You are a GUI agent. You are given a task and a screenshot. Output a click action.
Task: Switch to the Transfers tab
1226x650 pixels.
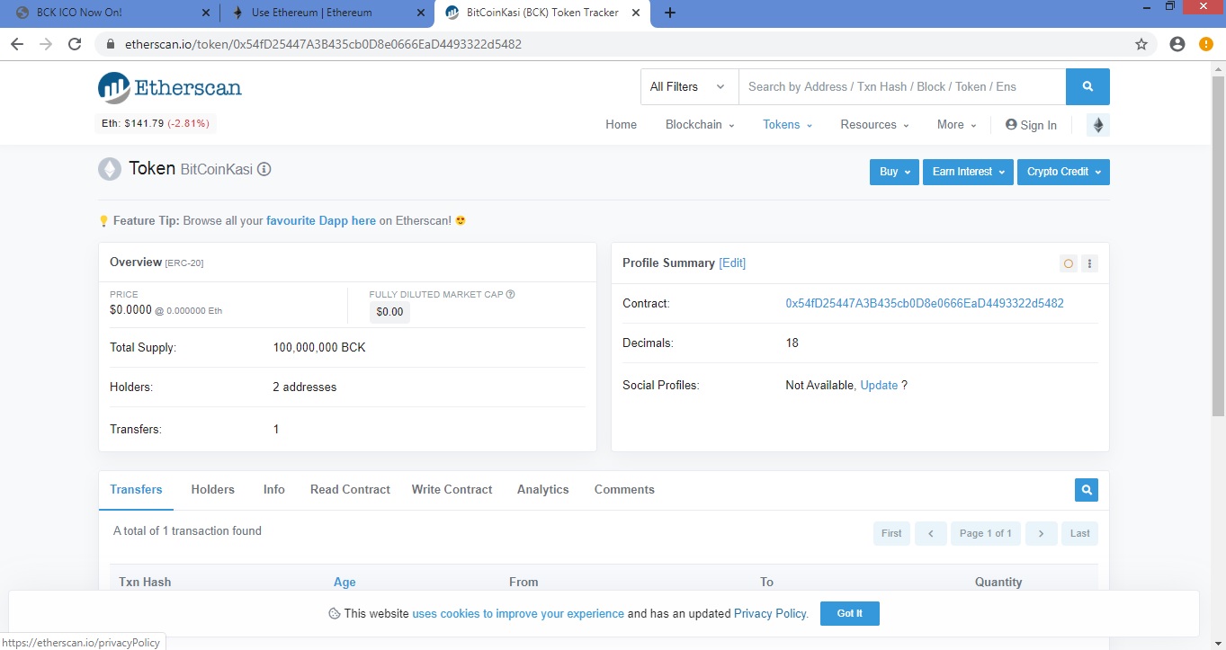click(x=136, y=490)
